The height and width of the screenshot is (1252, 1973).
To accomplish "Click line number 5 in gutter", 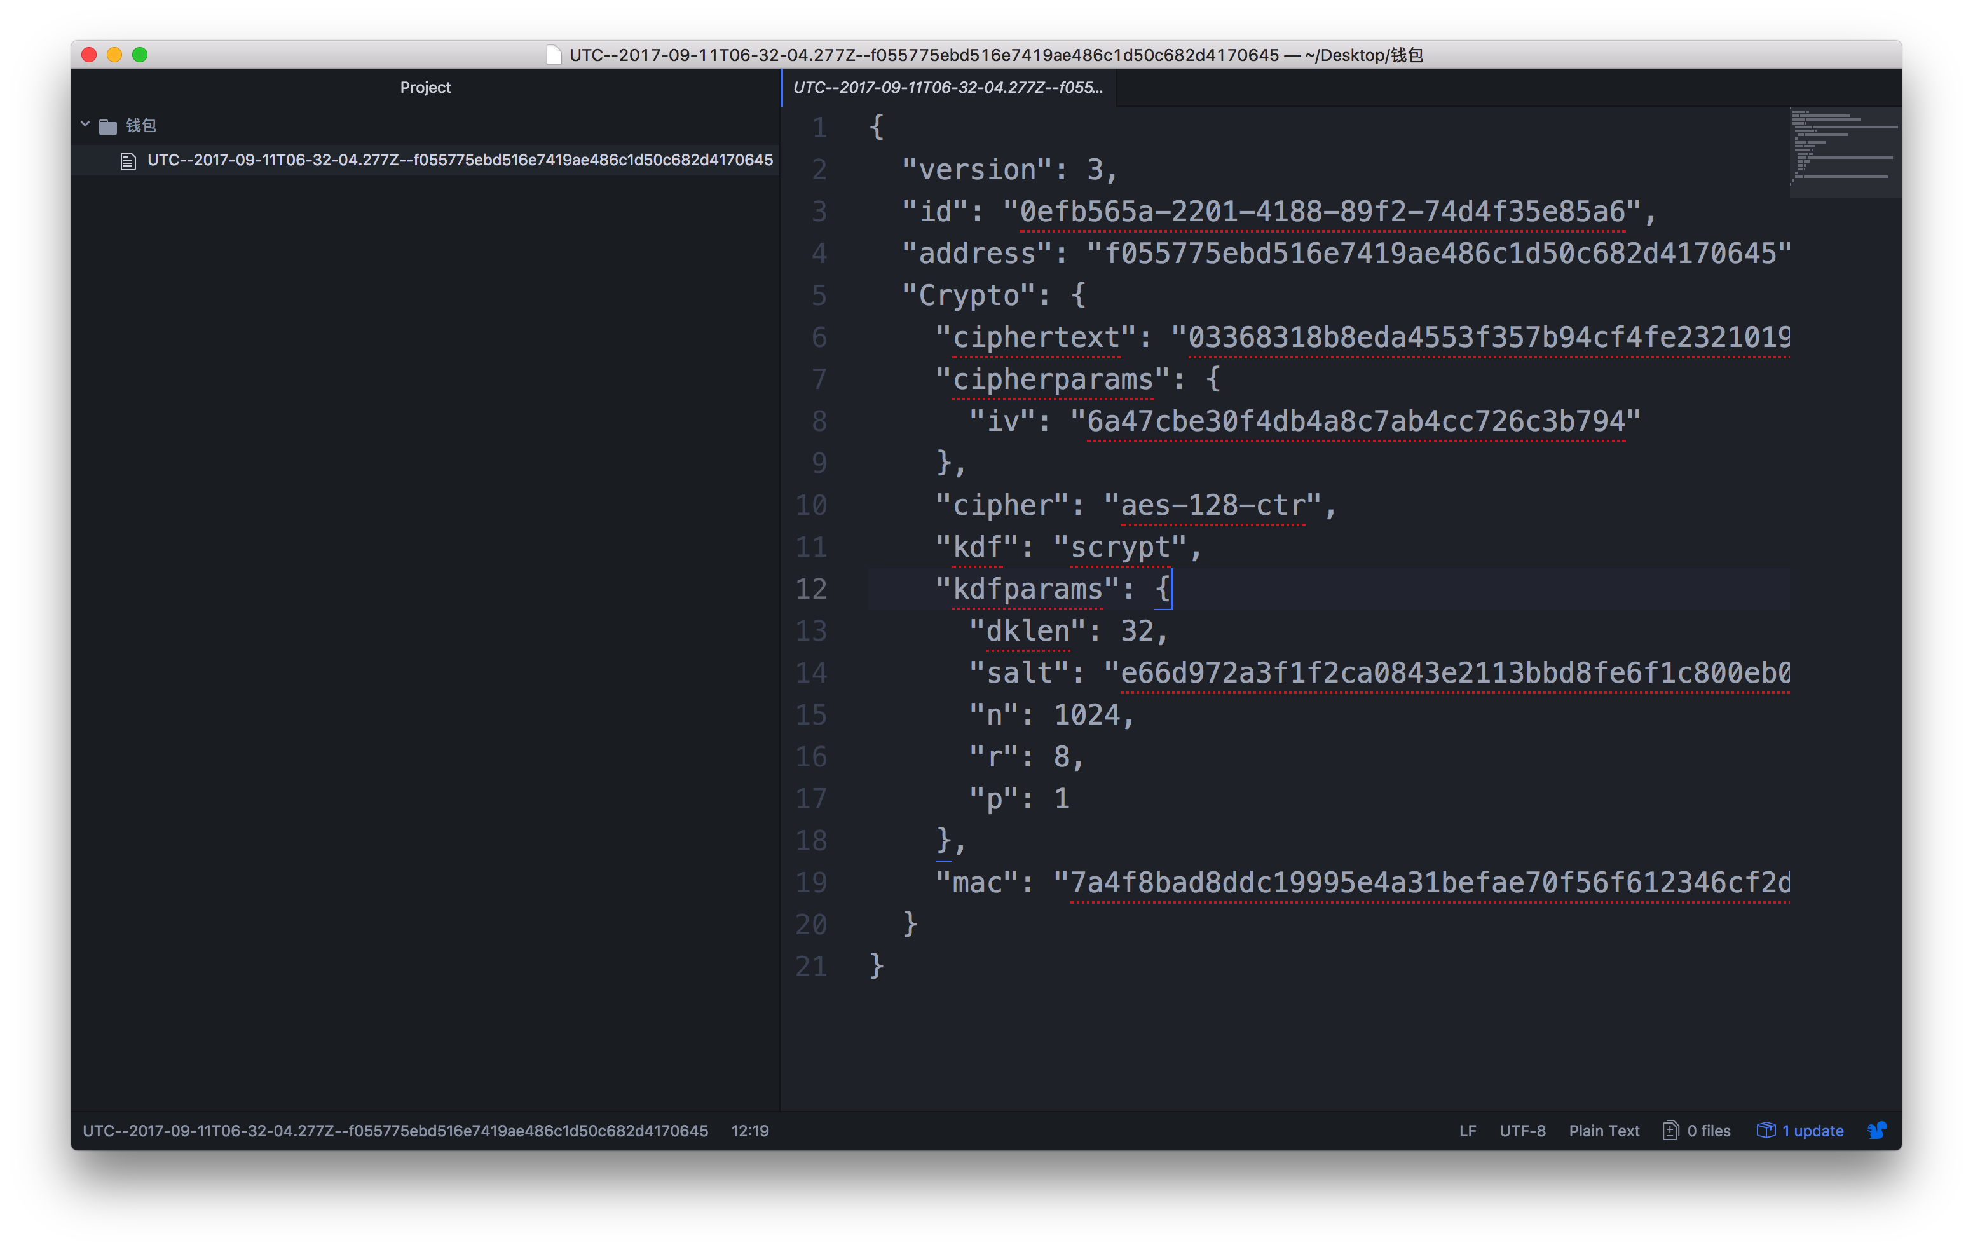I will [x=819, y=296].
